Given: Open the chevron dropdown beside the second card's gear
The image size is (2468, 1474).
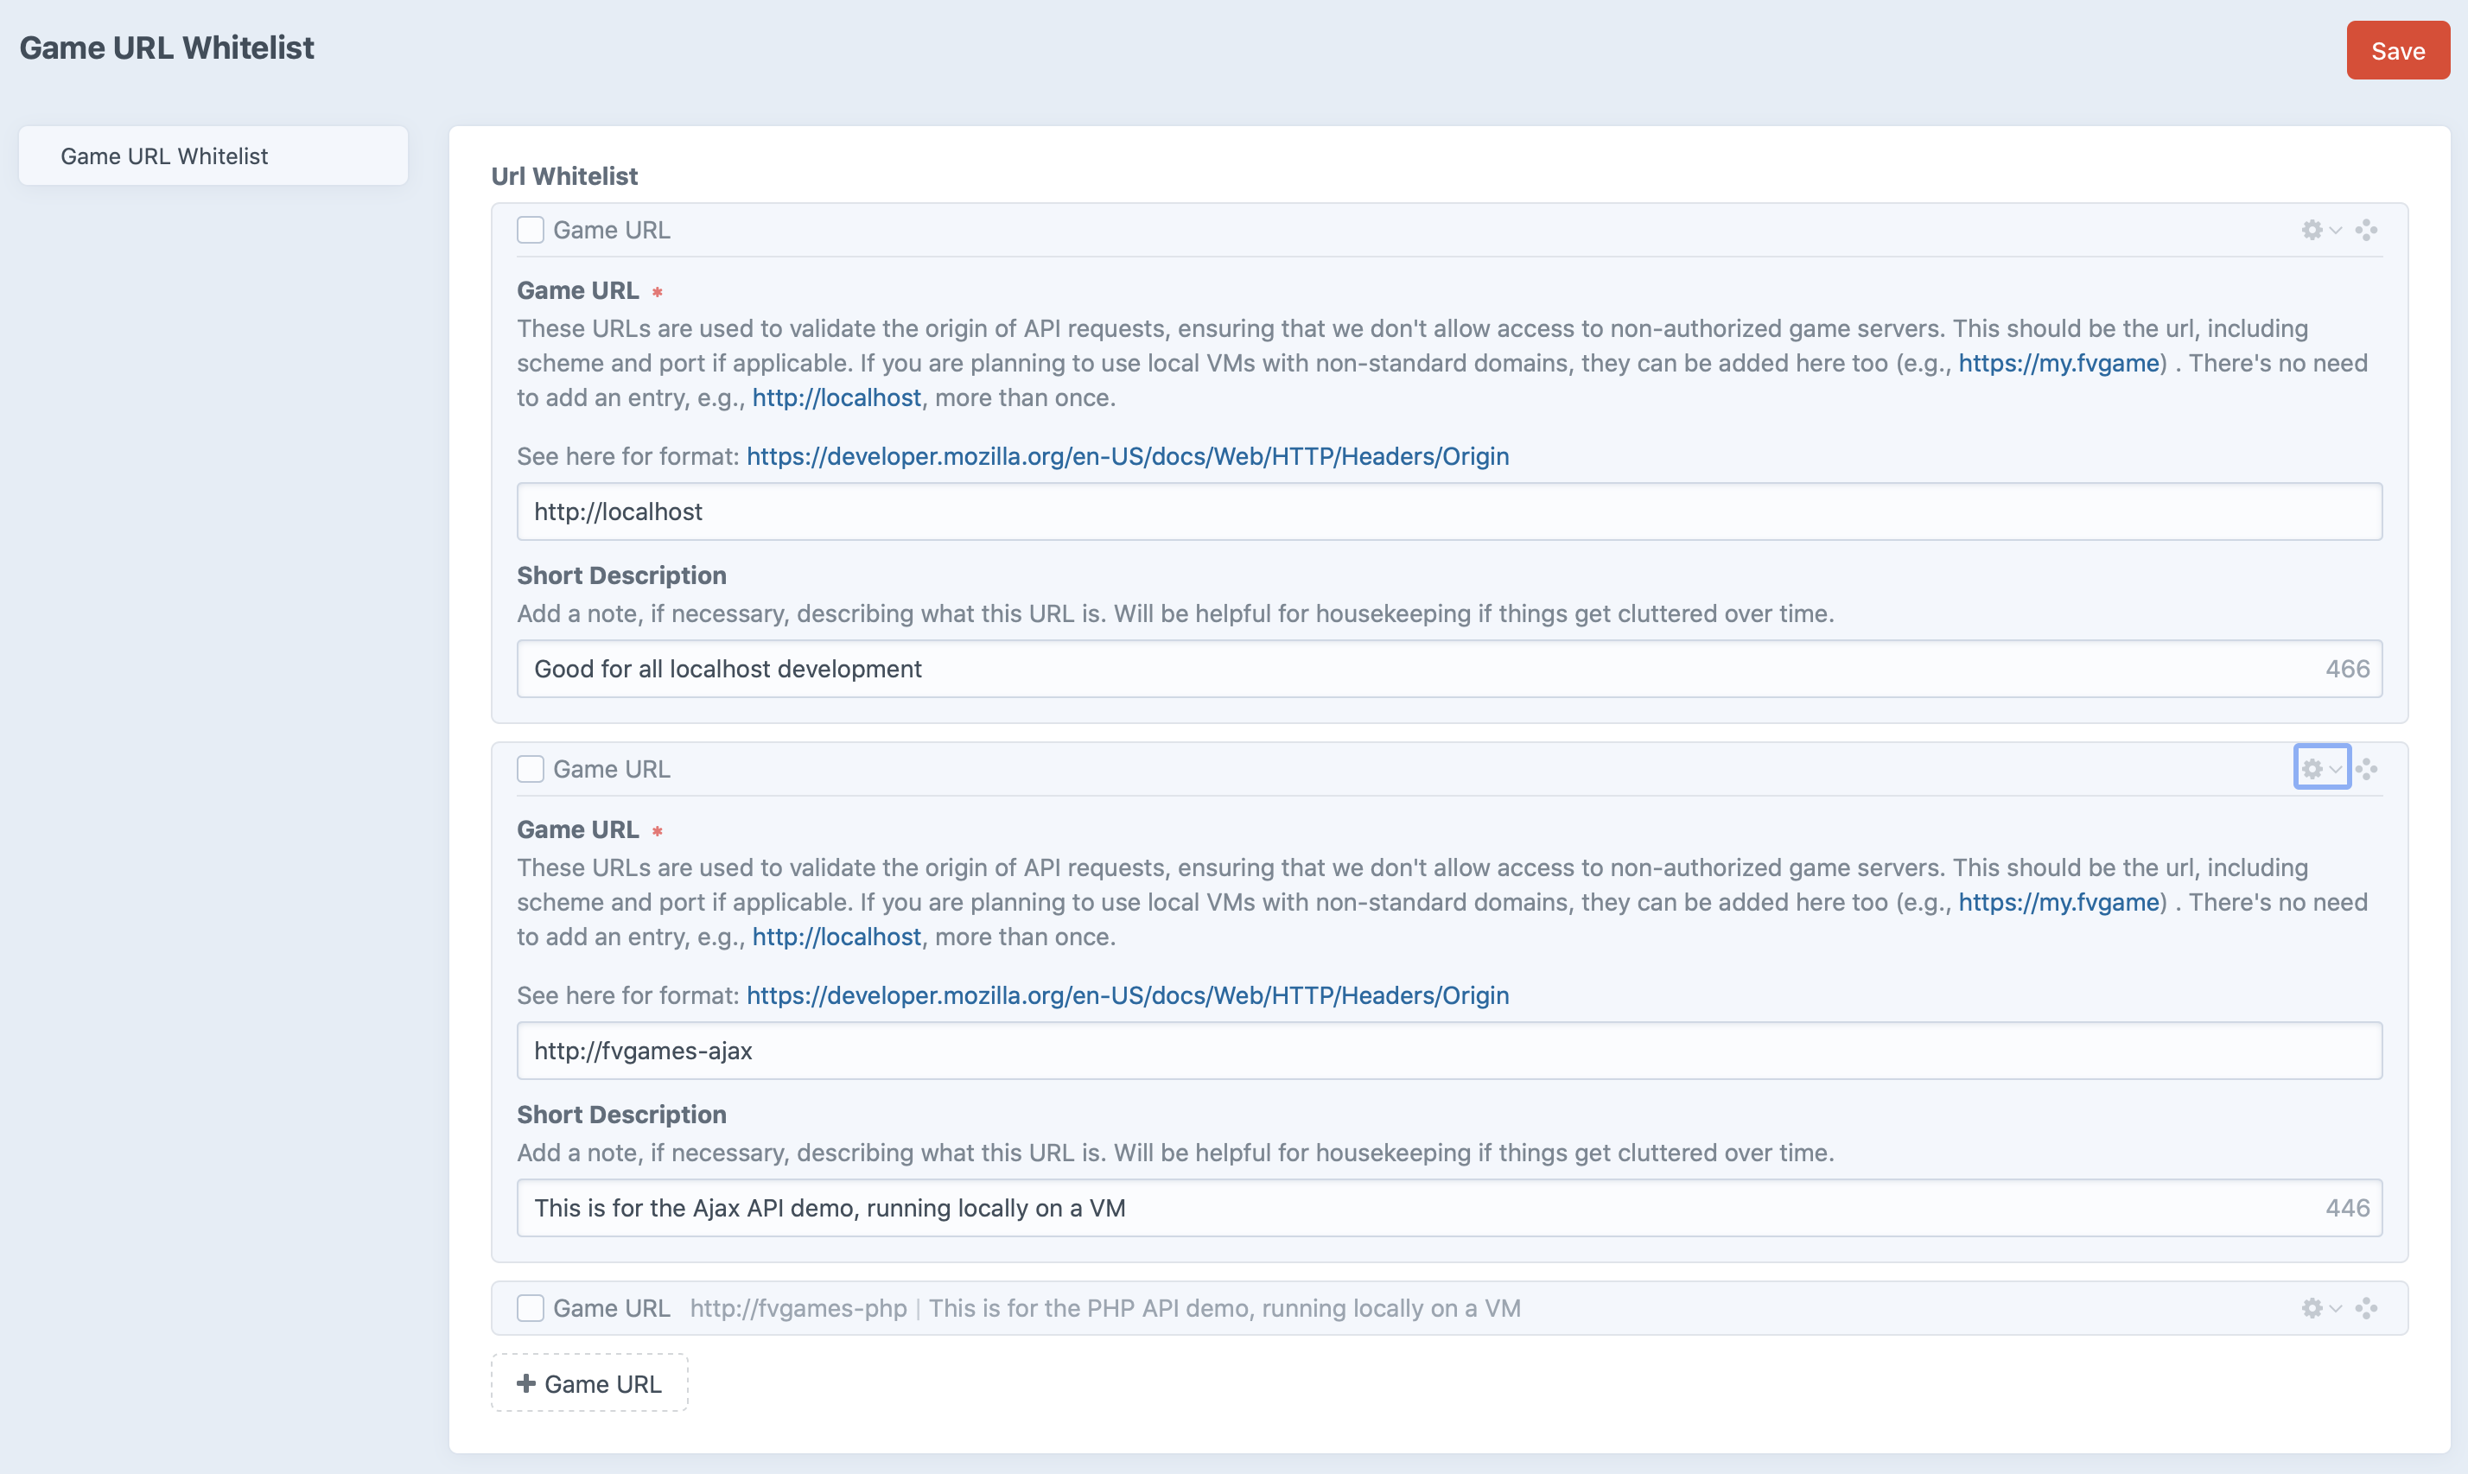Looking at the screenshot, I should (2333, 768).
